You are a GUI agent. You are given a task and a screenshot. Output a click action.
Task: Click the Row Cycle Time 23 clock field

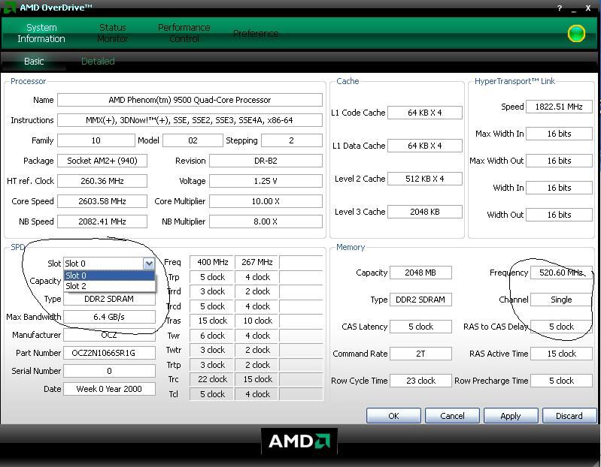click(x=420, y=381)
